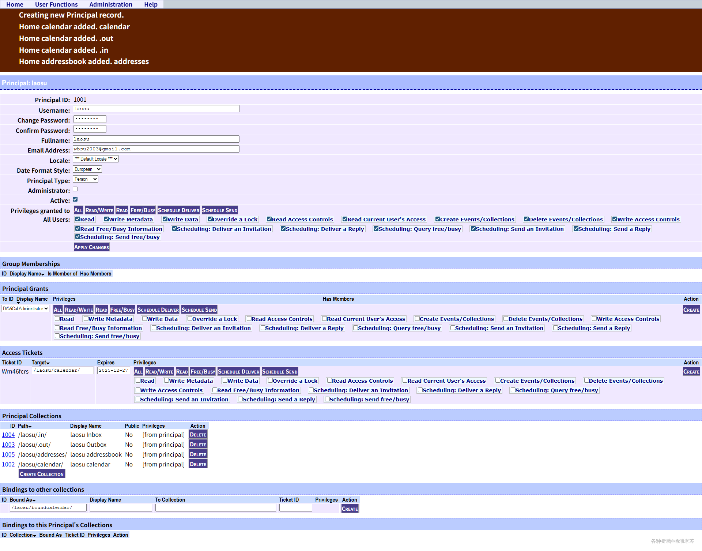Open the collection 1002 link
The image size is (702, 551).
pos(8,464)
